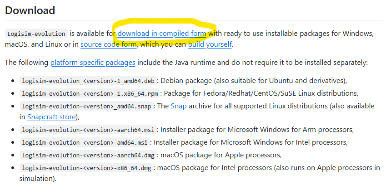The height and width of the screenshot is (185, 386).
Task: Click the amd64.msi installer filename
Action: pos(85,142)
